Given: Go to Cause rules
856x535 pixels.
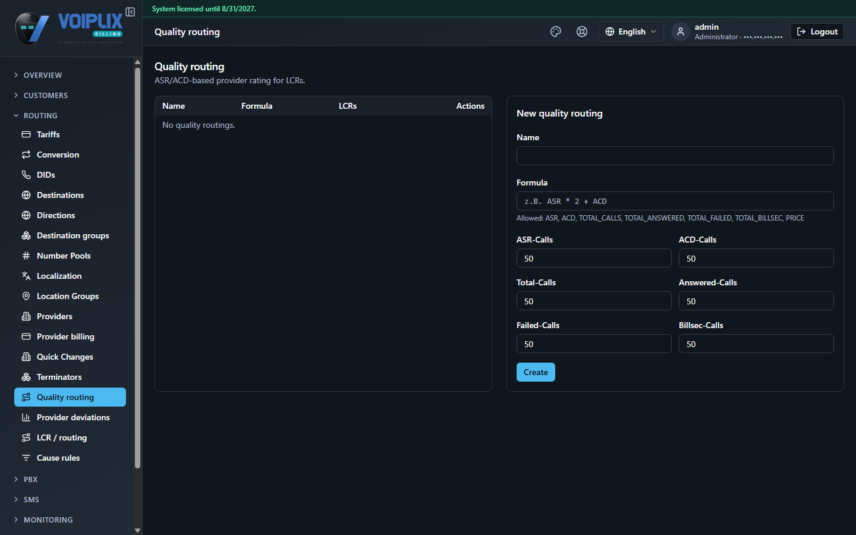Looking at the screenshot, I should click(x=70, y=458).
